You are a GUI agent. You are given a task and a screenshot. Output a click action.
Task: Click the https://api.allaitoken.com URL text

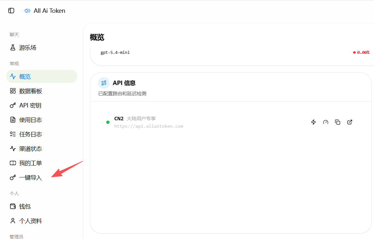149,126
